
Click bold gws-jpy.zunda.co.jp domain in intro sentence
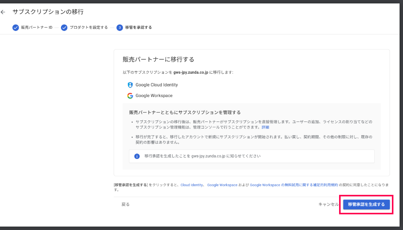(191, 72)
